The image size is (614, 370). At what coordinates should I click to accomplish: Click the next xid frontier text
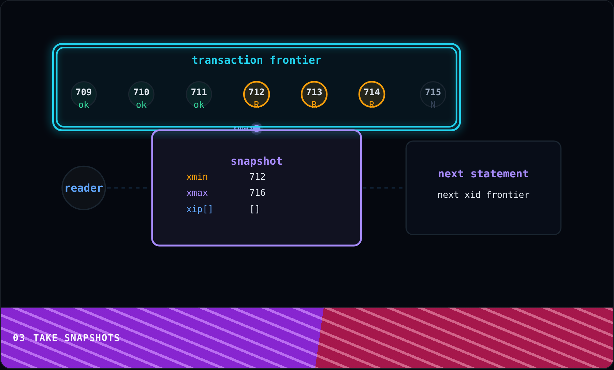[483, 195]
